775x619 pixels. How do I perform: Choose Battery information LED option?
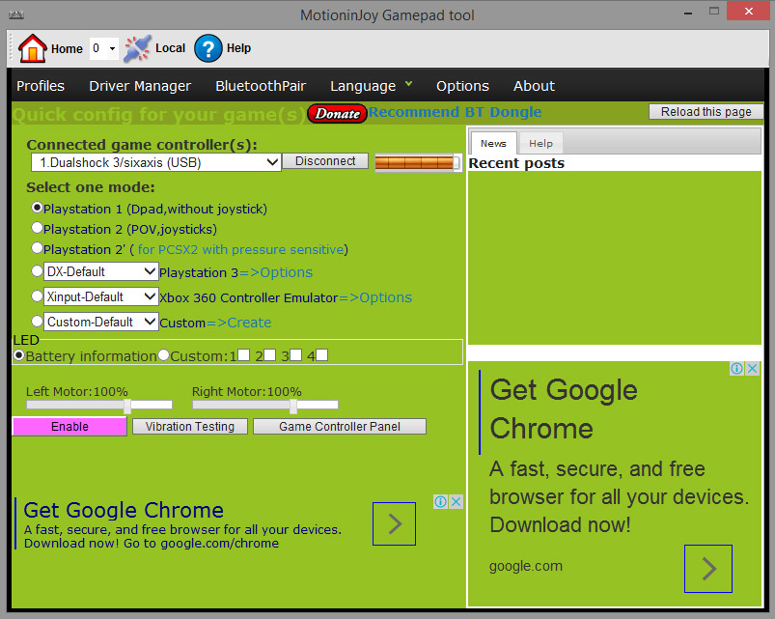pyautogui.click(x=18, y=355)
